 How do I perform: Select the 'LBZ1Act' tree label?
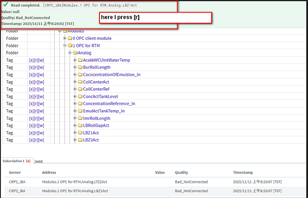point(91,132)
